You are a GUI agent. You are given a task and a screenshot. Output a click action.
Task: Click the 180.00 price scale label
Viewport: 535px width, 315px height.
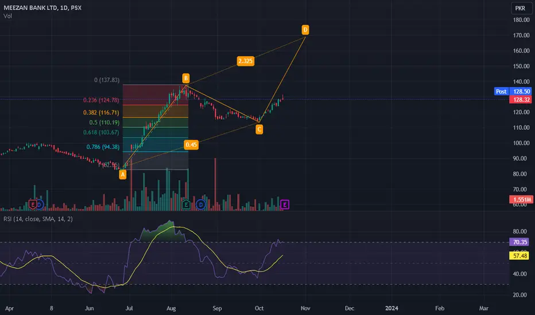tap(521, 20)
